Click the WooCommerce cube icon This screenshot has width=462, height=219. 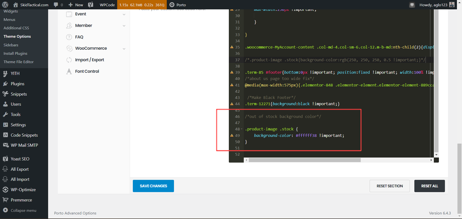[69, 48]
